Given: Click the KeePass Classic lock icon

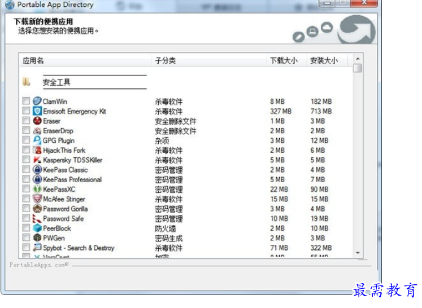Looking at the screenshot, I should (x=37, y=170).
